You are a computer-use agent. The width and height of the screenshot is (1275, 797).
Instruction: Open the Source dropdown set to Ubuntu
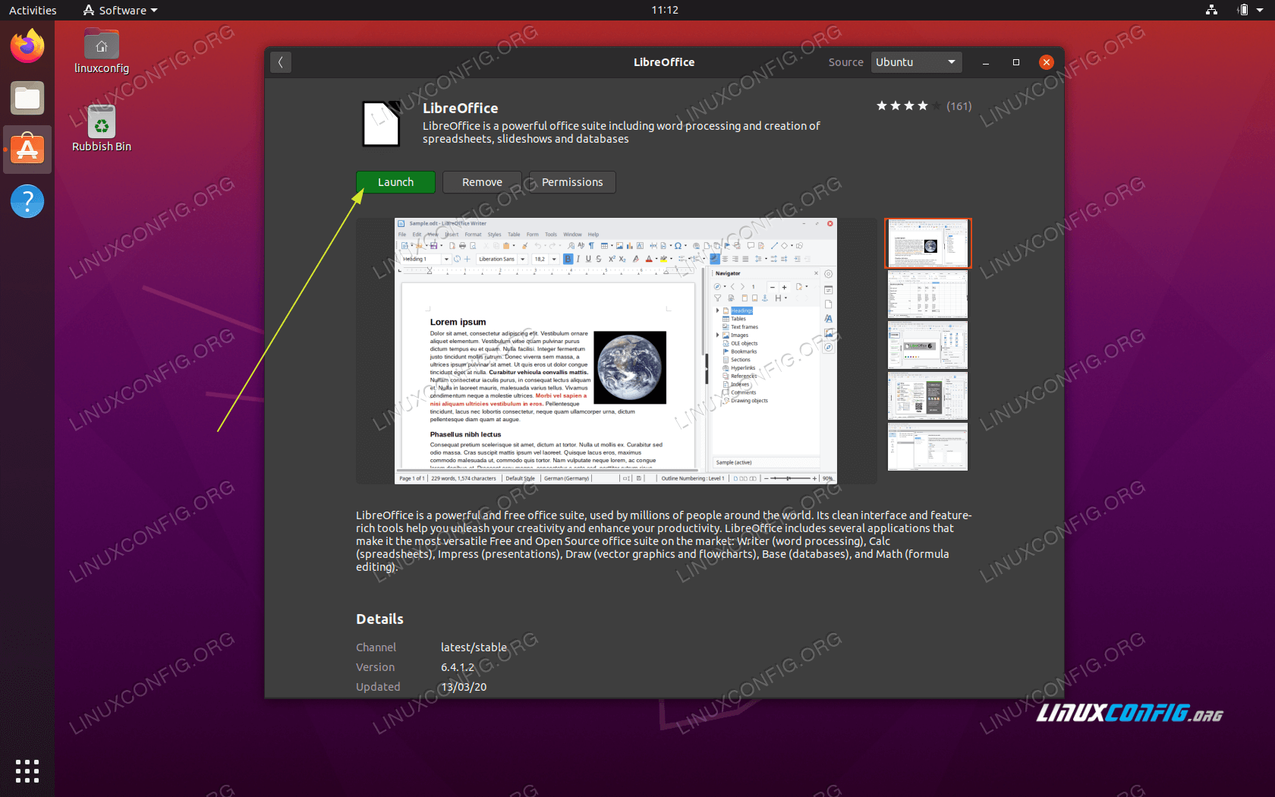916,62
